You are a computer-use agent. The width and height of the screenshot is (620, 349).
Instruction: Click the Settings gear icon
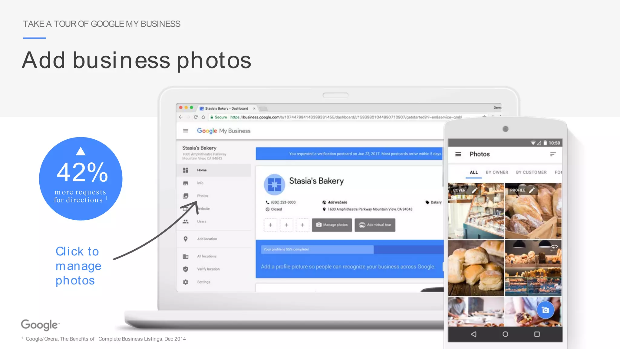point(186,282)
